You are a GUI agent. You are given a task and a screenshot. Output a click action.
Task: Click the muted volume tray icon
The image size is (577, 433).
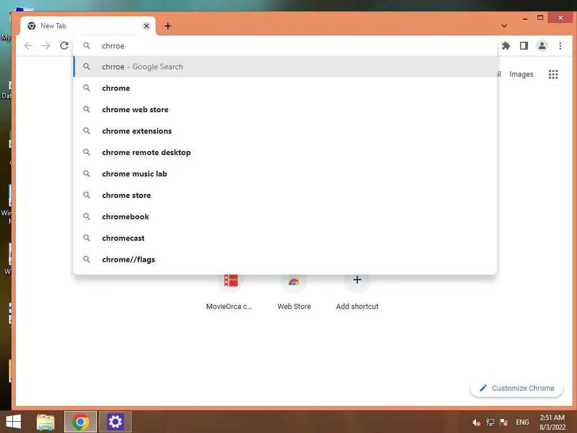coord(476,422)
